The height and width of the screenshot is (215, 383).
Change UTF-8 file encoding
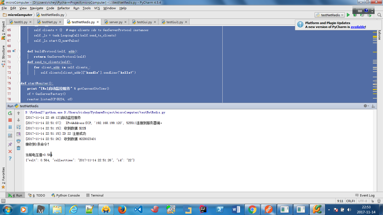click(x=363, y=201)
